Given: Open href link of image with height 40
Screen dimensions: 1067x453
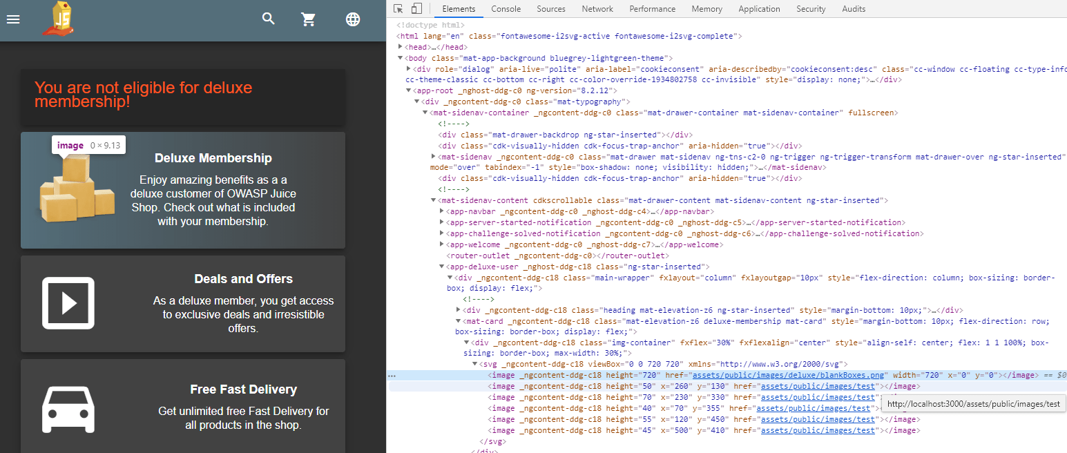Looking at the screenshot, I should 814,408.
